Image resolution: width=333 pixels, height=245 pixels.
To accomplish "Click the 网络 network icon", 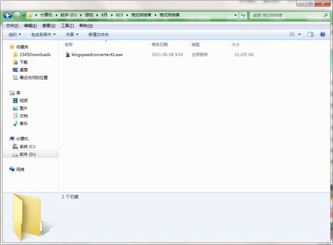I will point(12,169).
